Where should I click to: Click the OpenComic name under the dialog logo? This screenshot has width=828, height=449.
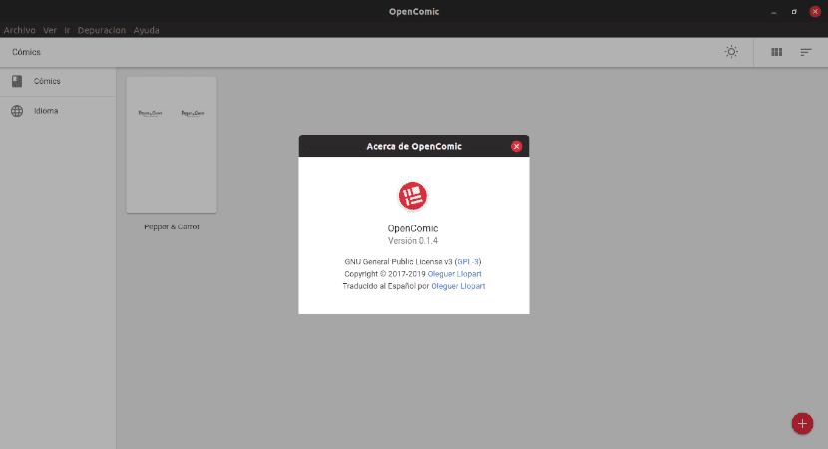(413, 228)
